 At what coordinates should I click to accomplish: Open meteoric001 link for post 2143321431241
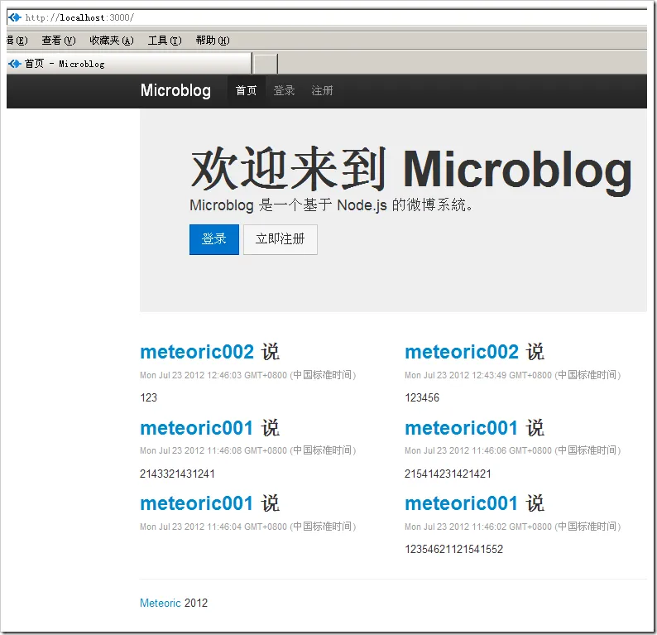[196, 428]
